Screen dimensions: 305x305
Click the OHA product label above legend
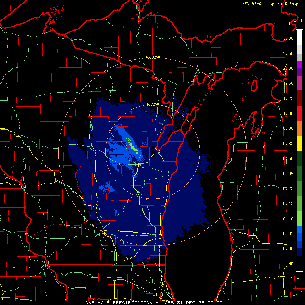pyautogui.click(x=298, y=20)
